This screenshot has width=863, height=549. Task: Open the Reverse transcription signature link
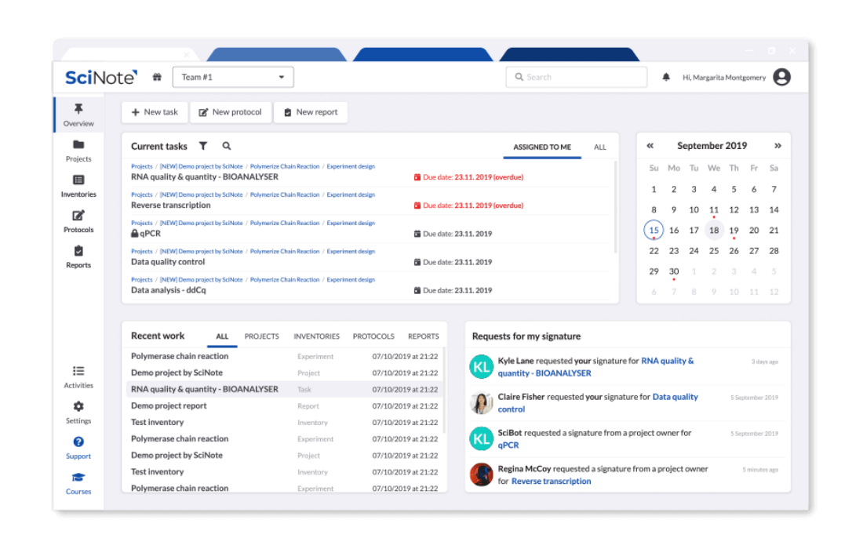tap(551, 482)
